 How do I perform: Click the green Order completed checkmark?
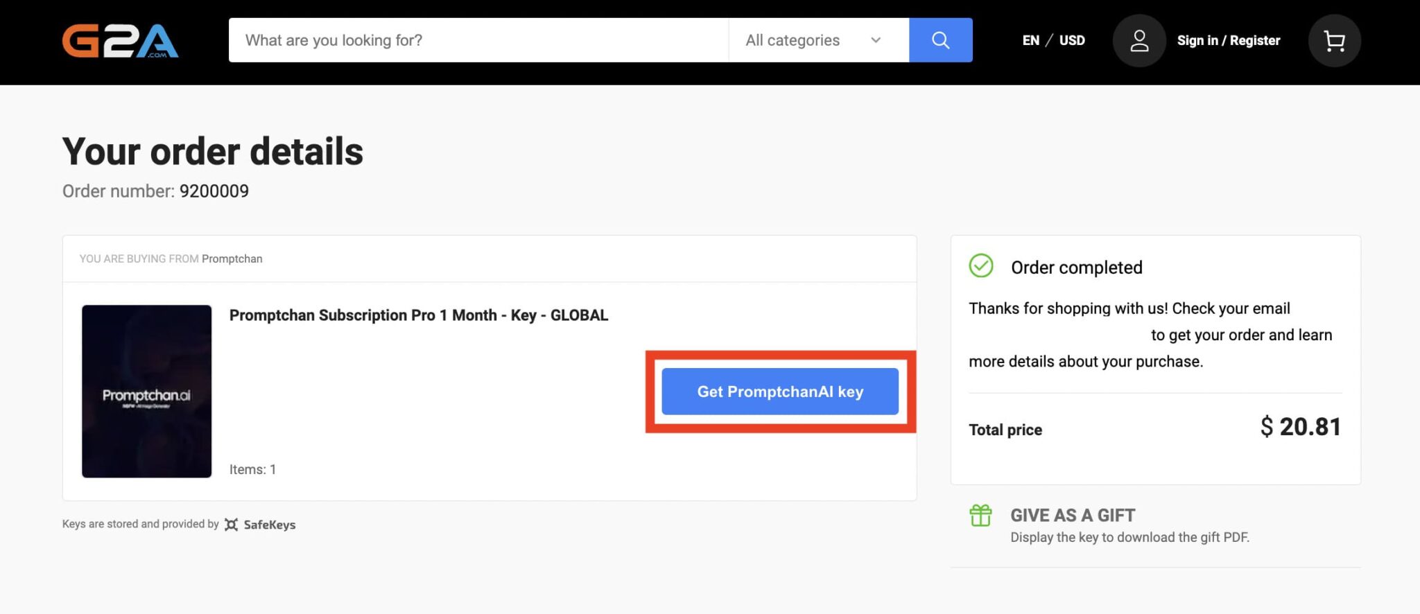pyautogui.click(x=980, y=266)
